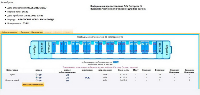Click the проводник compartment on the scheme
This screenshot has width=200, height=95.
point(49,47)
